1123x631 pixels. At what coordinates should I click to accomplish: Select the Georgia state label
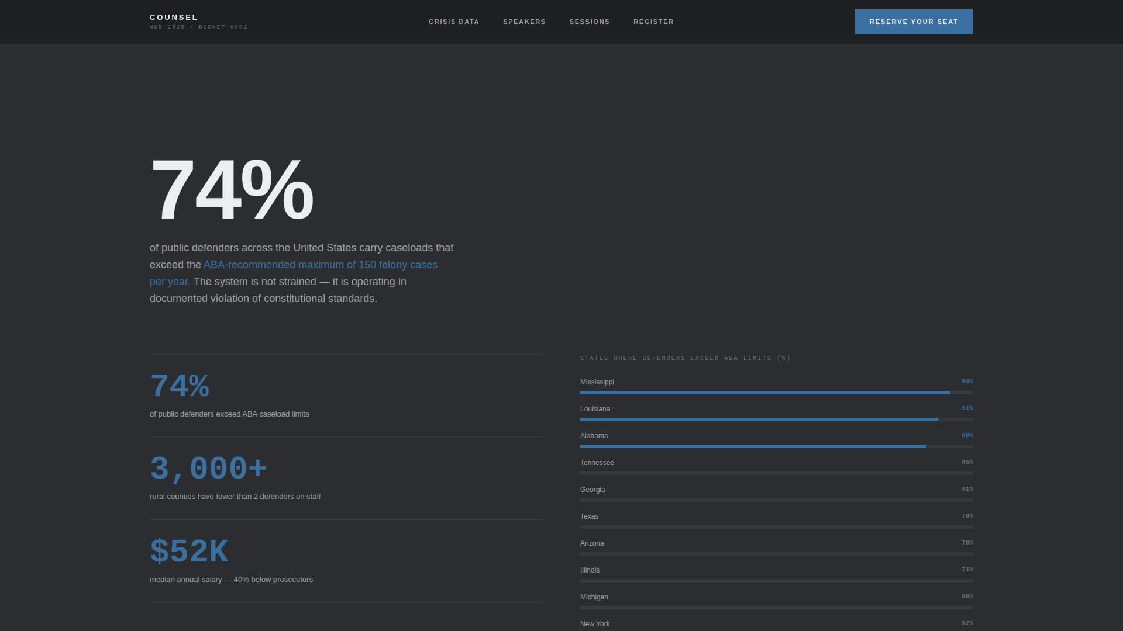click(x=592, y=490)
